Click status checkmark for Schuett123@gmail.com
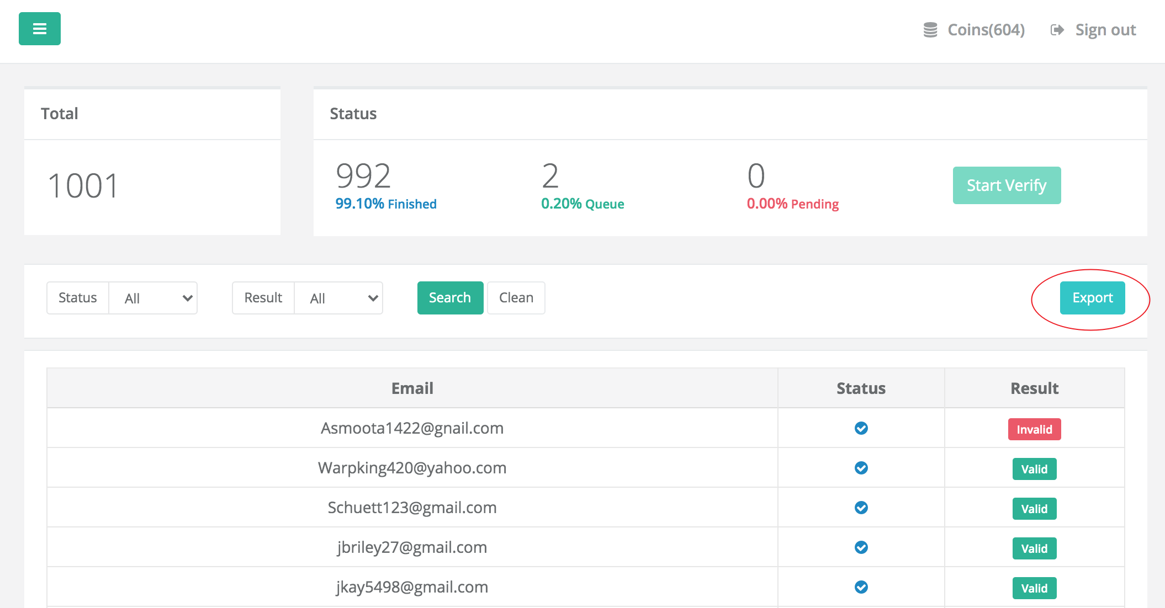 pos(861,508)
